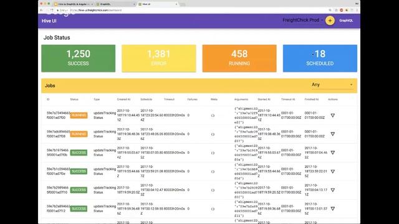The height and width of the screenshot is (224, 399).
Task: Open the FreightChick Prod environment dropdown
Action: coord(302,20)
